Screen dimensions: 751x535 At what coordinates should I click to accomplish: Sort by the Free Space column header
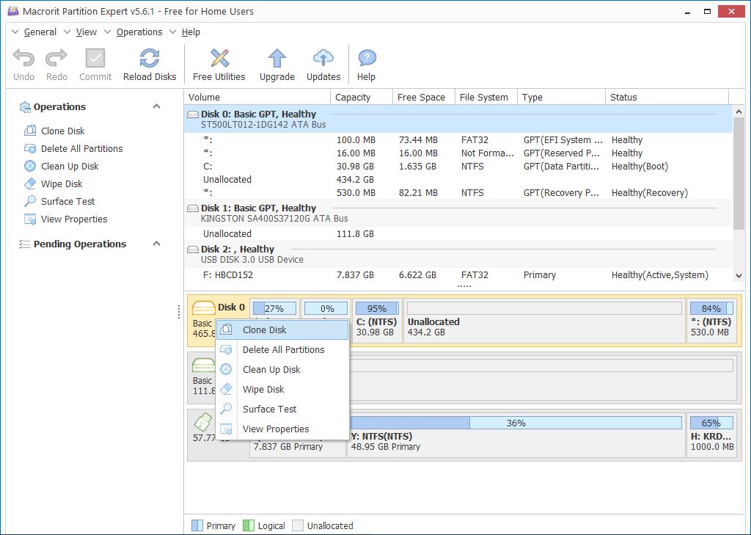[421, 97]
